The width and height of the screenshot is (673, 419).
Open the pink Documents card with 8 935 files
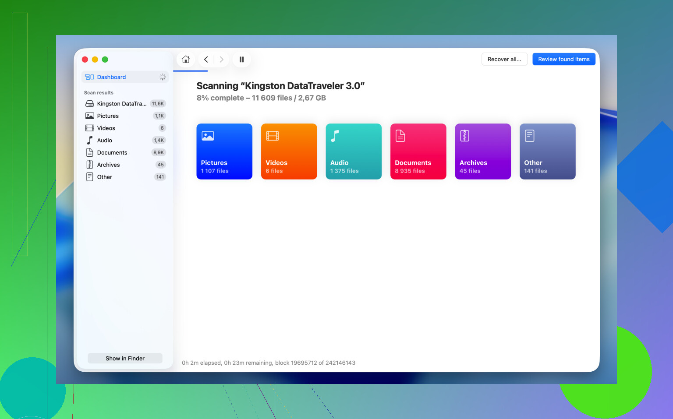(x=418, y=151)
